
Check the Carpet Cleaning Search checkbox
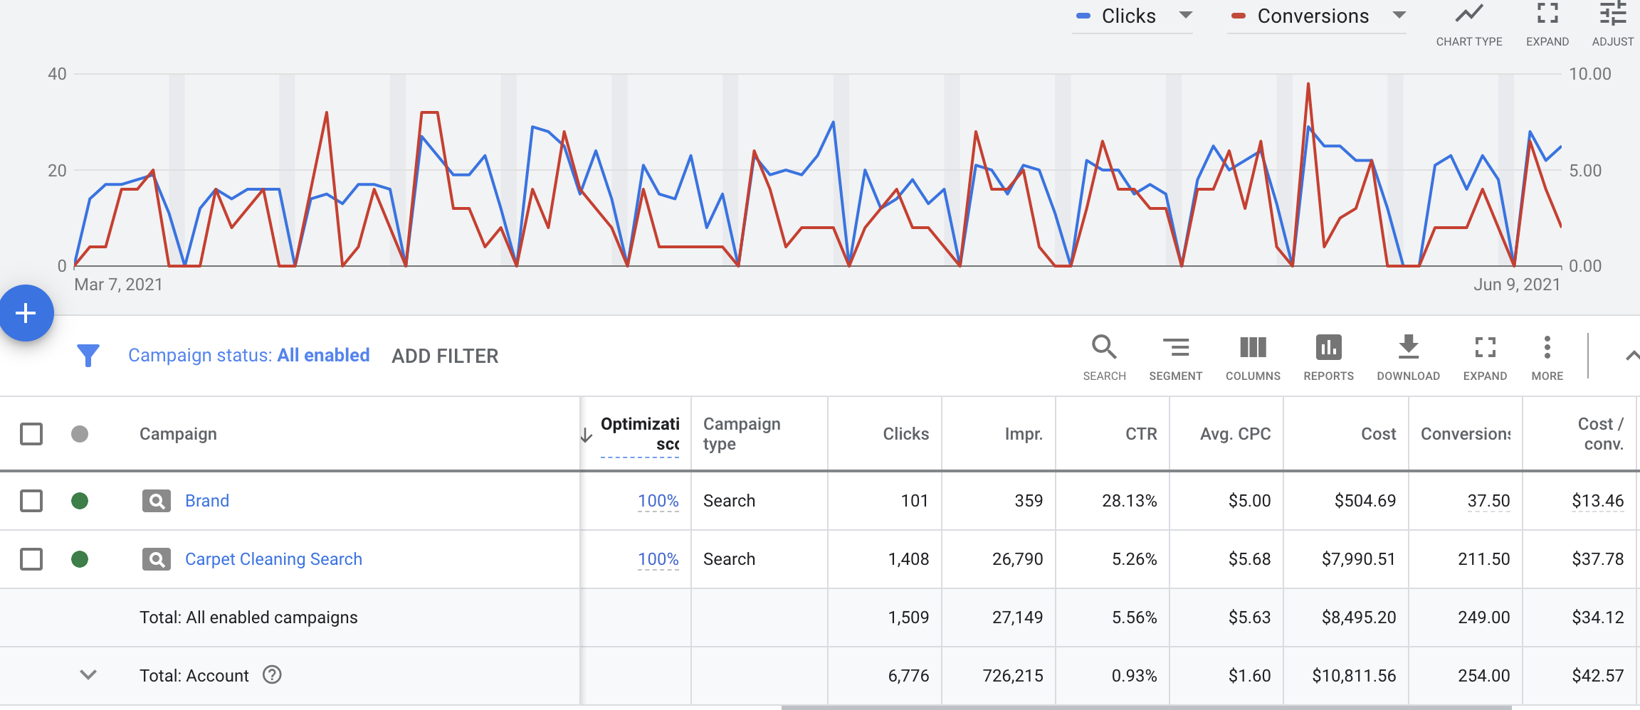[31, 559]
